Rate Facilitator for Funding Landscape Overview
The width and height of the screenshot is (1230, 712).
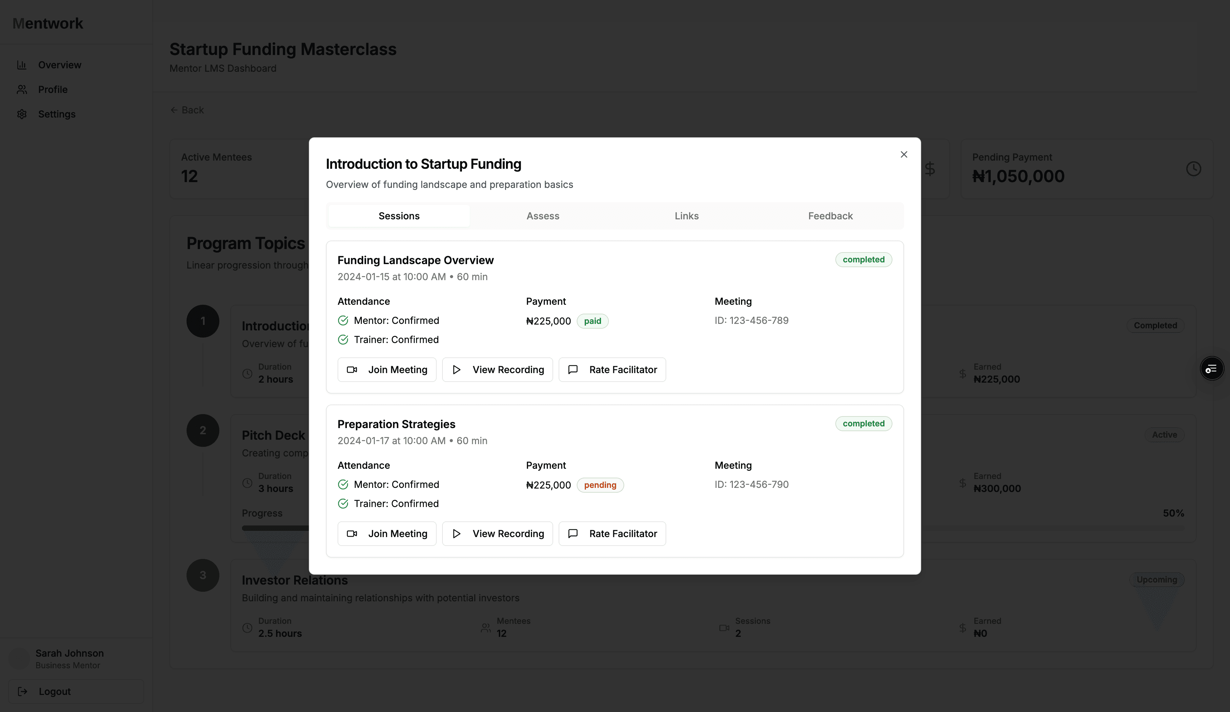pos(612,369)
